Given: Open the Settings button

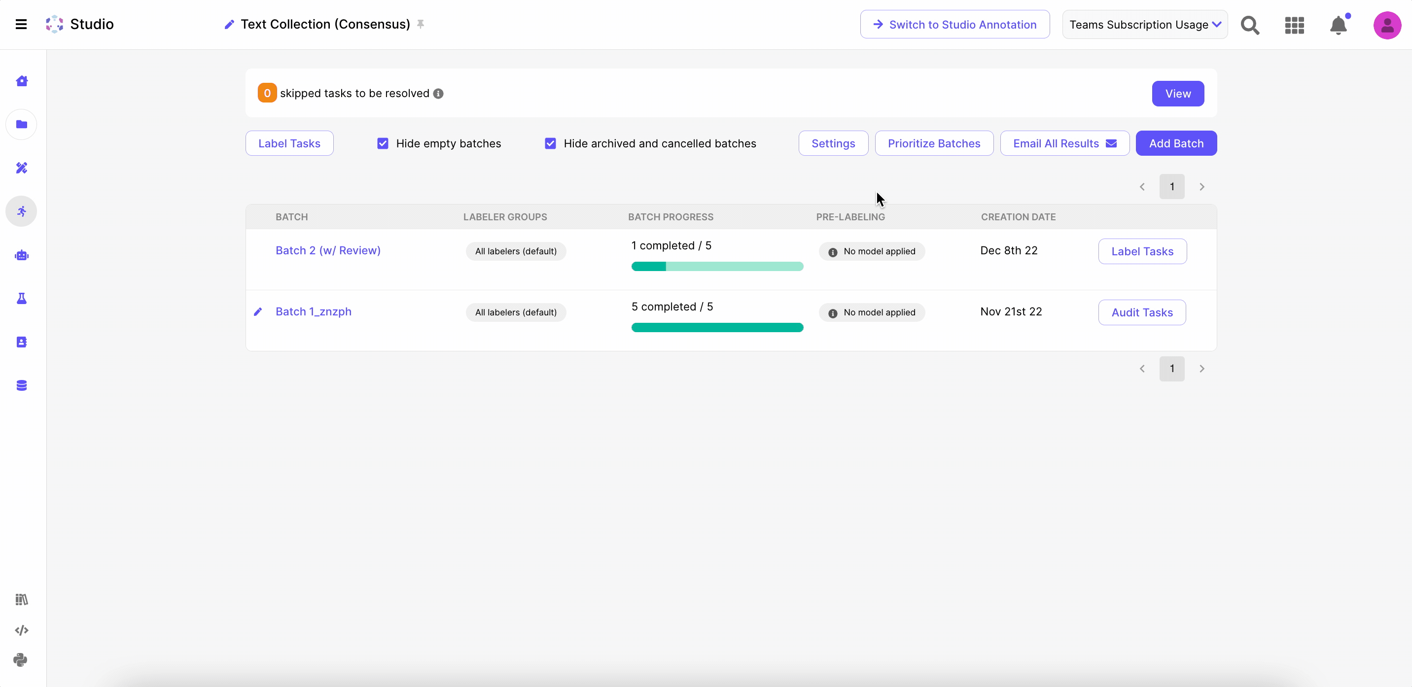Looking at the screenshot, I should (x=833, y=143).
